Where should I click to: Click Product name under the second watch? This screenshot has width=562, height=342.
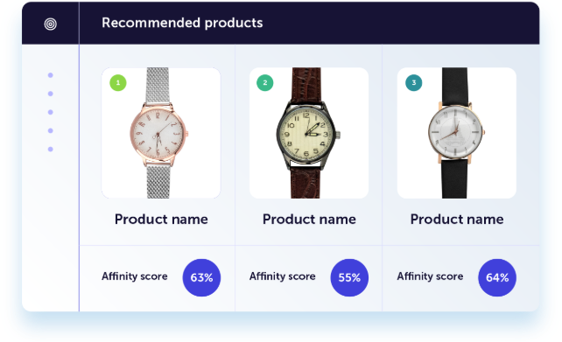coord(309,219)
